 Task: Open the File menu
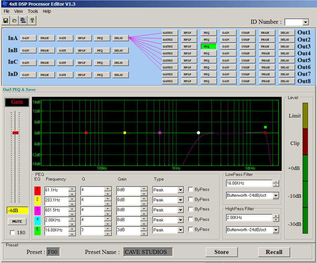point(7,11)
